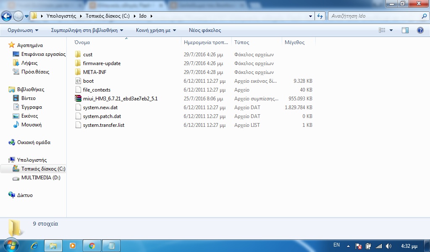Select the 'boot' disc image icon
The image size is (430, 252).
pyautogui.click(x=78, y=81)
